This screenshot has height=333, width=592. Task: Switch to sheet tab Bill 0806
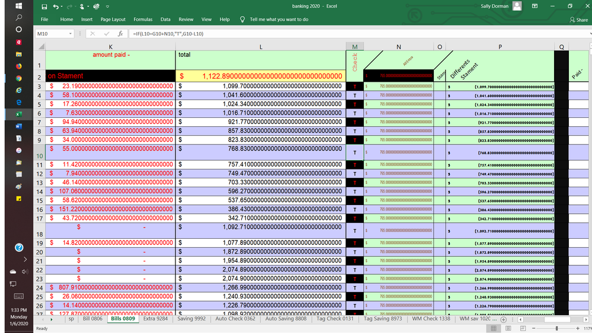pyautogui.click(x=92, y=319)
